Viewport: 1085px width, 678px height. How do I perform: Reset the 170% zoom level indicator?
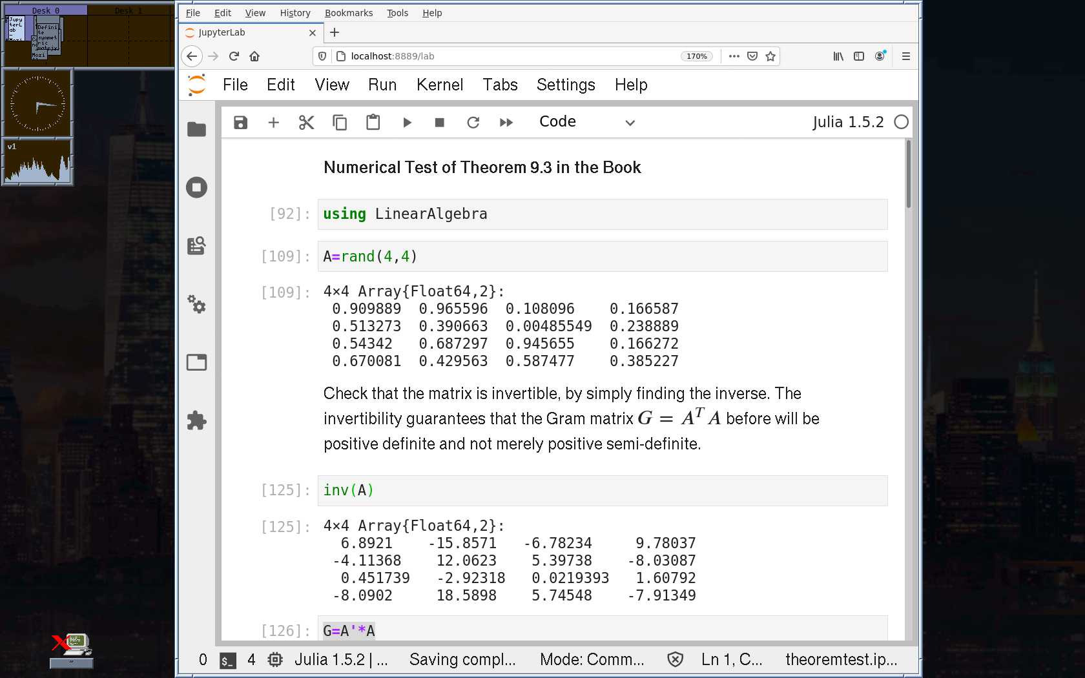(696, 56)
